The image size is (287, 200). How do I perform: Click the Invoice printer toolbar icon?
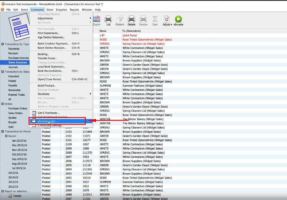143,19
